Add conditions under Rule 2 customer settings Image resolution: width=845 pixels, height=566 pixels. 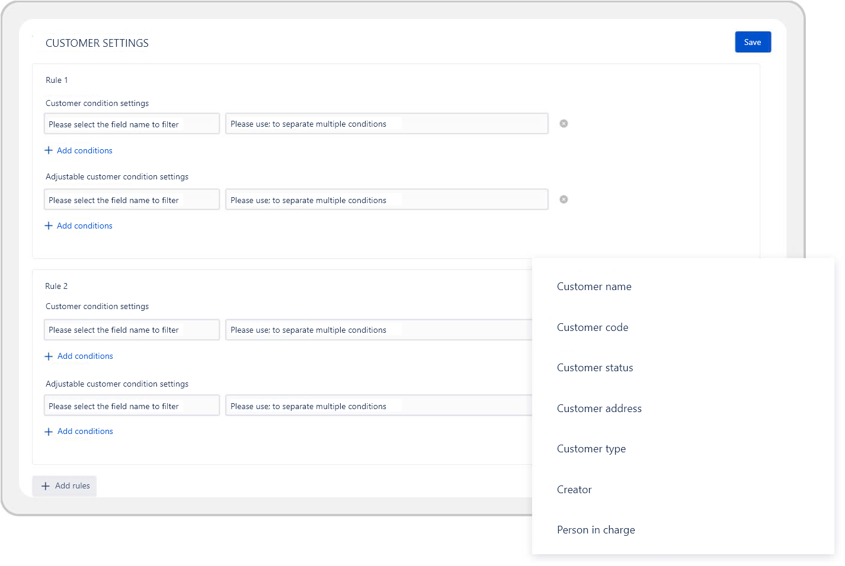[79, 356]
